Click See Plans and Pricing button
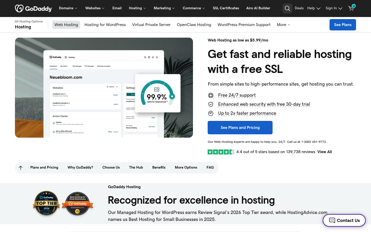This screenshot has width=371, height=232. pyautogui.click(x=240, y=128)
